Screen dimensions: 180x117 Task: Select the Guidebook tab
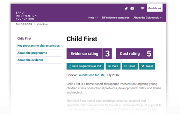(155, 8)
